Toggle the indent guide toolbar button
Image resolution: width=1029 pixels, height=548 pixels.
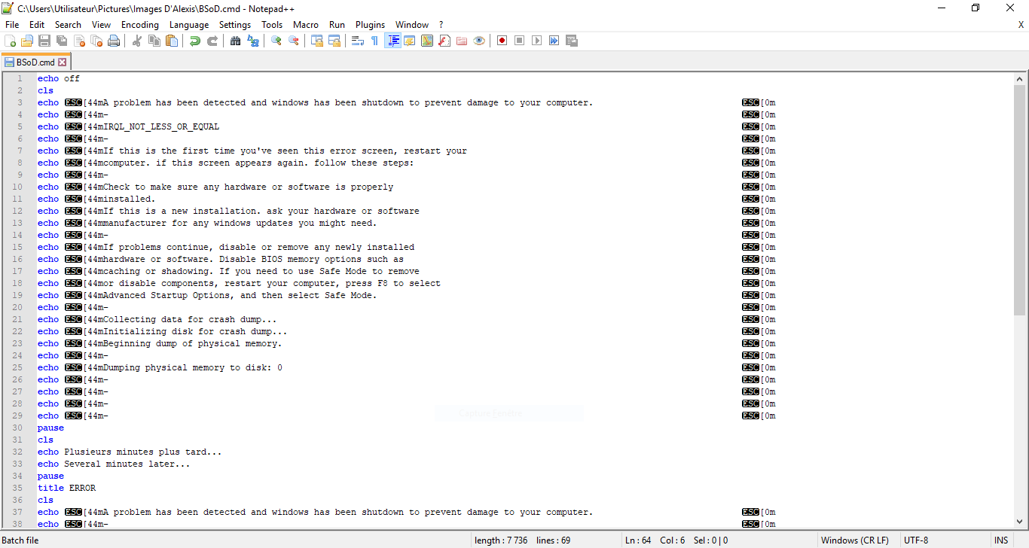coord(392,41)
